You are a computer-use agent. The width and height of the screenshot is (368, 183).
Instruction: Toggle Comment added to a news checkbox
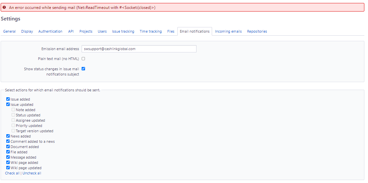pyautogui.click(x=8, y=141)
